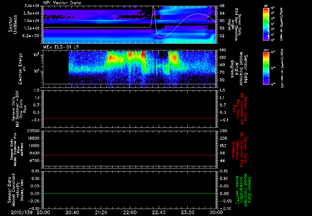The image size is (312, 216).
Task: Click the NF colorbar units label
Action: 281,24
